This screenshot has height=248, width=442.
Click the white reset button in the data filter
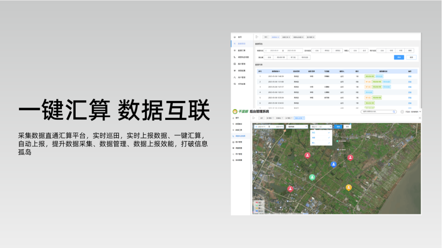pyautogui.click(x=411, y=57)
